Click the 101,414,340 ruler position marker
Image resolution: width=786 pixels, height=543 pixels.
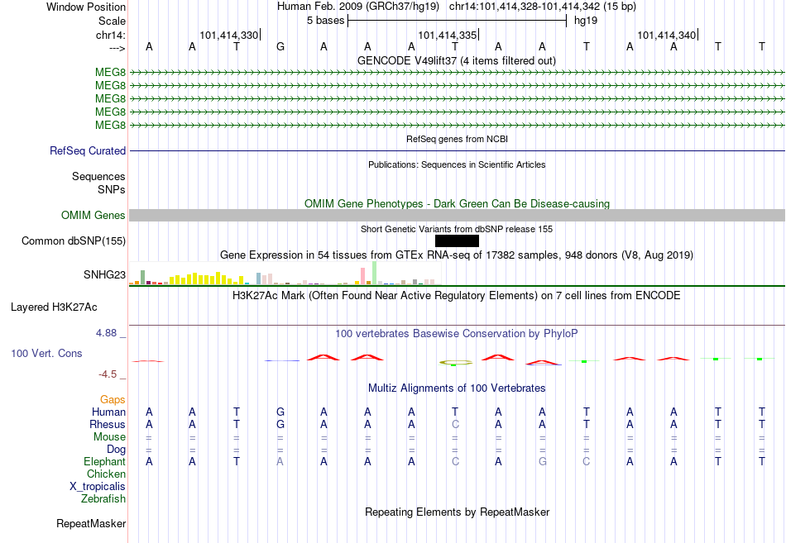[x=667, y=35]
